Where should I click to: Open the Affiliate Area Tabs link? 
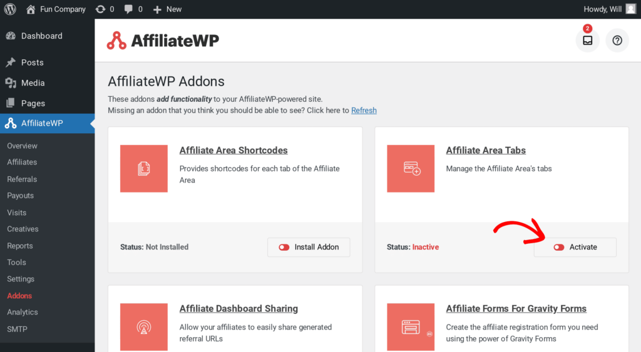[486, 150]
